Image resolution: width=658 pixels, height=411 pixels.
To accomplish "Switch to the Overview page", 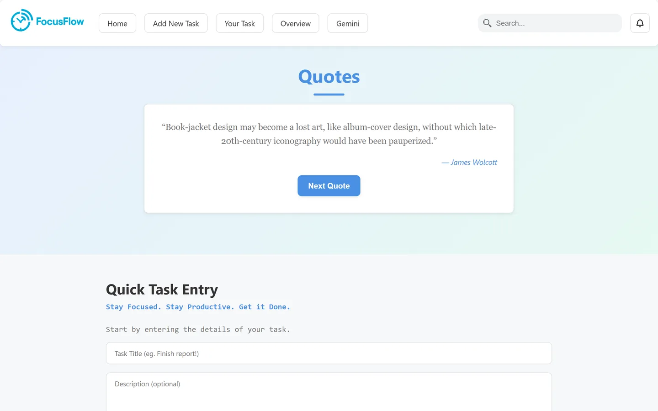I will coord(296,23).
